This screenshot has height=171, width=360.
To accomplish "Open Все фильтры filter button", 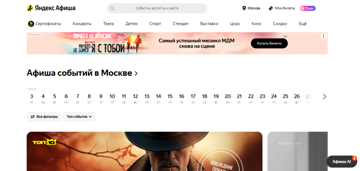I will (x=44, y=117).
